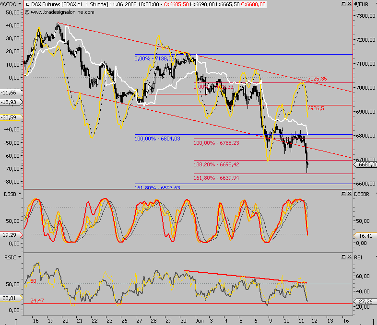
Task: Select the 16,41 DSSBR value marker
Action: point(365,236)
